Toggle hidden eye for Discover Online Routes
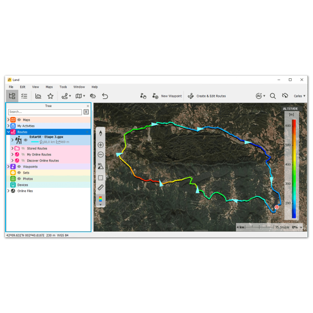This screenshot has width=313, height=313. tap(23, 161)
